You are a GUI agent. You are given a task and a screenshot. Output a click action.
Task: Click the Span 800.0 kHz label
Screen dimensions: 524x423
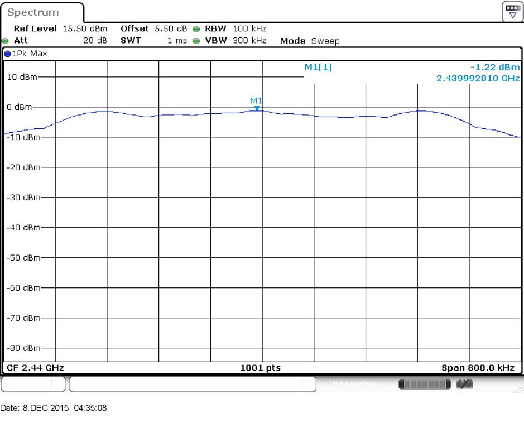pos(478,368)
